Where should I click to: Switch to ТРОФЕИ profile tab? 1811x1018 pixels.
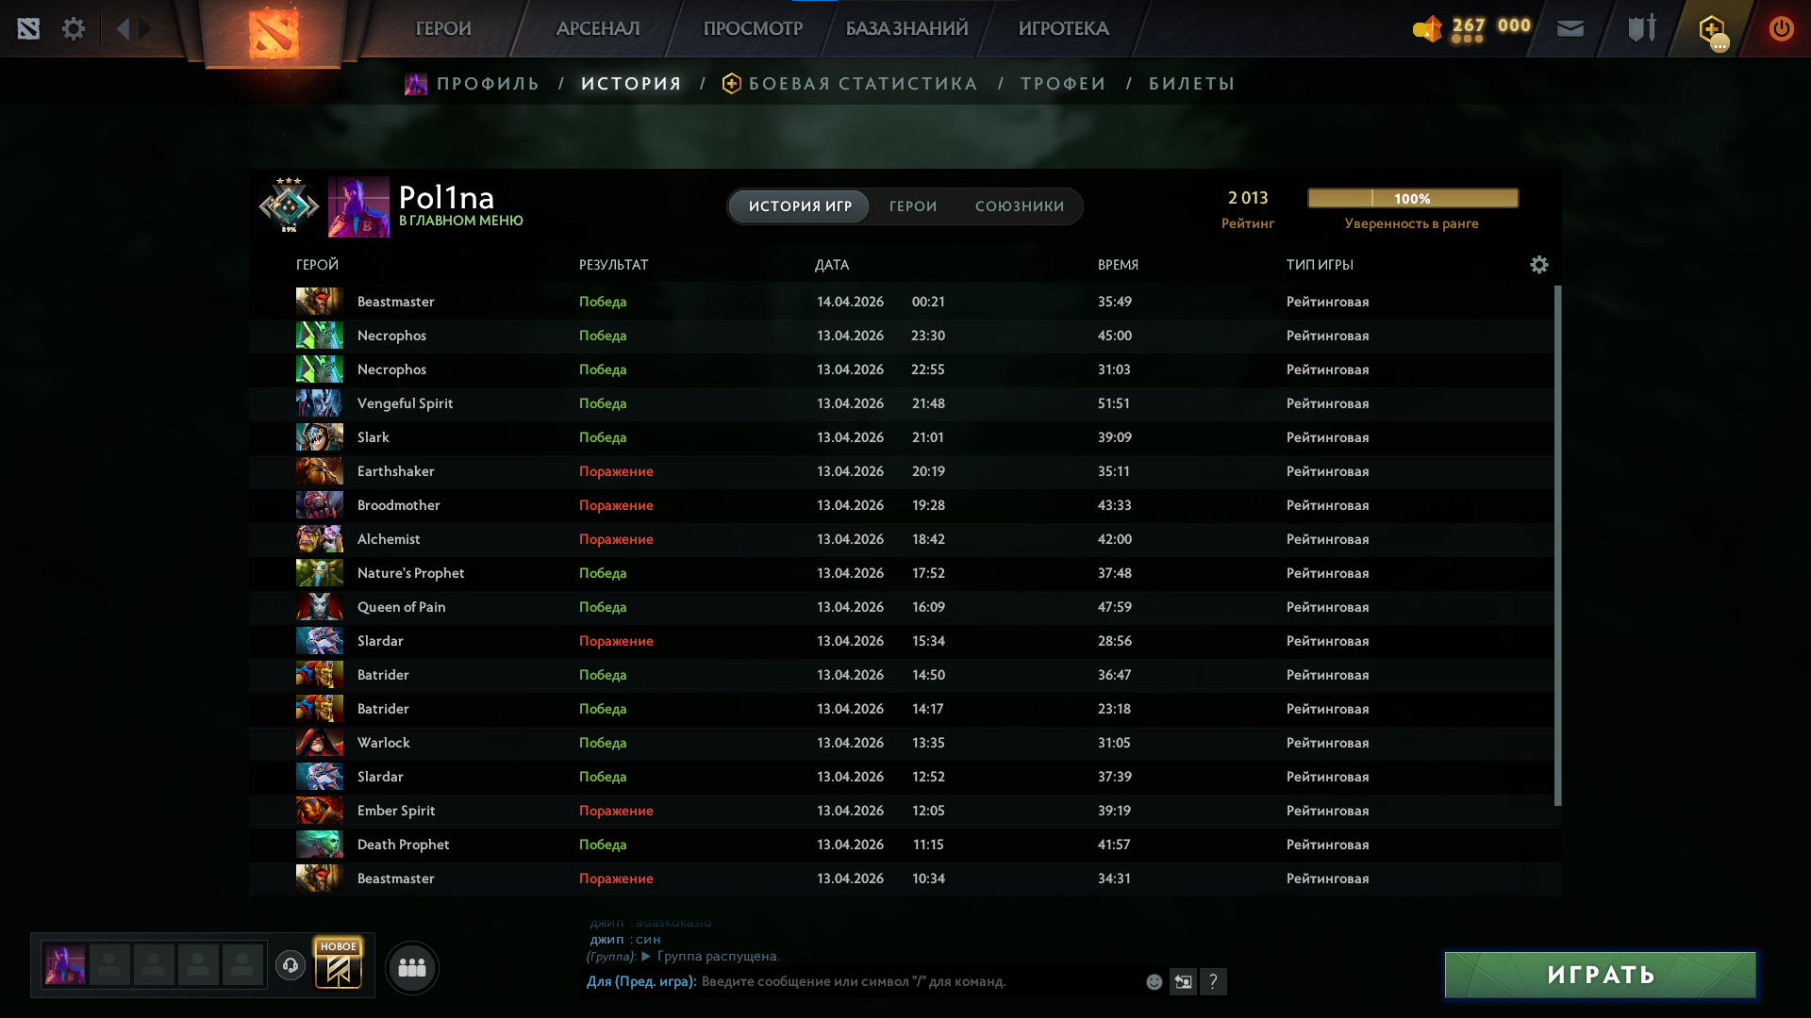point(1063,84)
